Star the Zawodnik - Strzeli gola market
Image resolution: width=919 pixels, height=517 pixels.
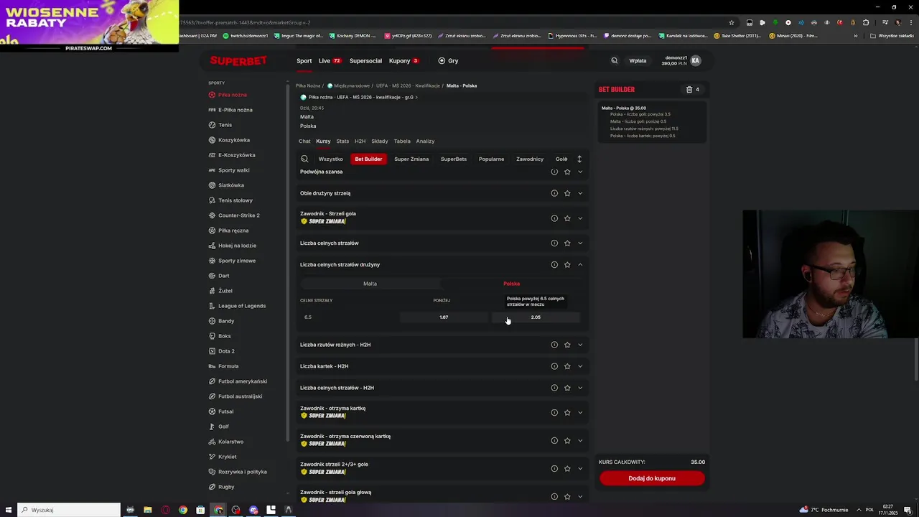[x=567, y=218]
